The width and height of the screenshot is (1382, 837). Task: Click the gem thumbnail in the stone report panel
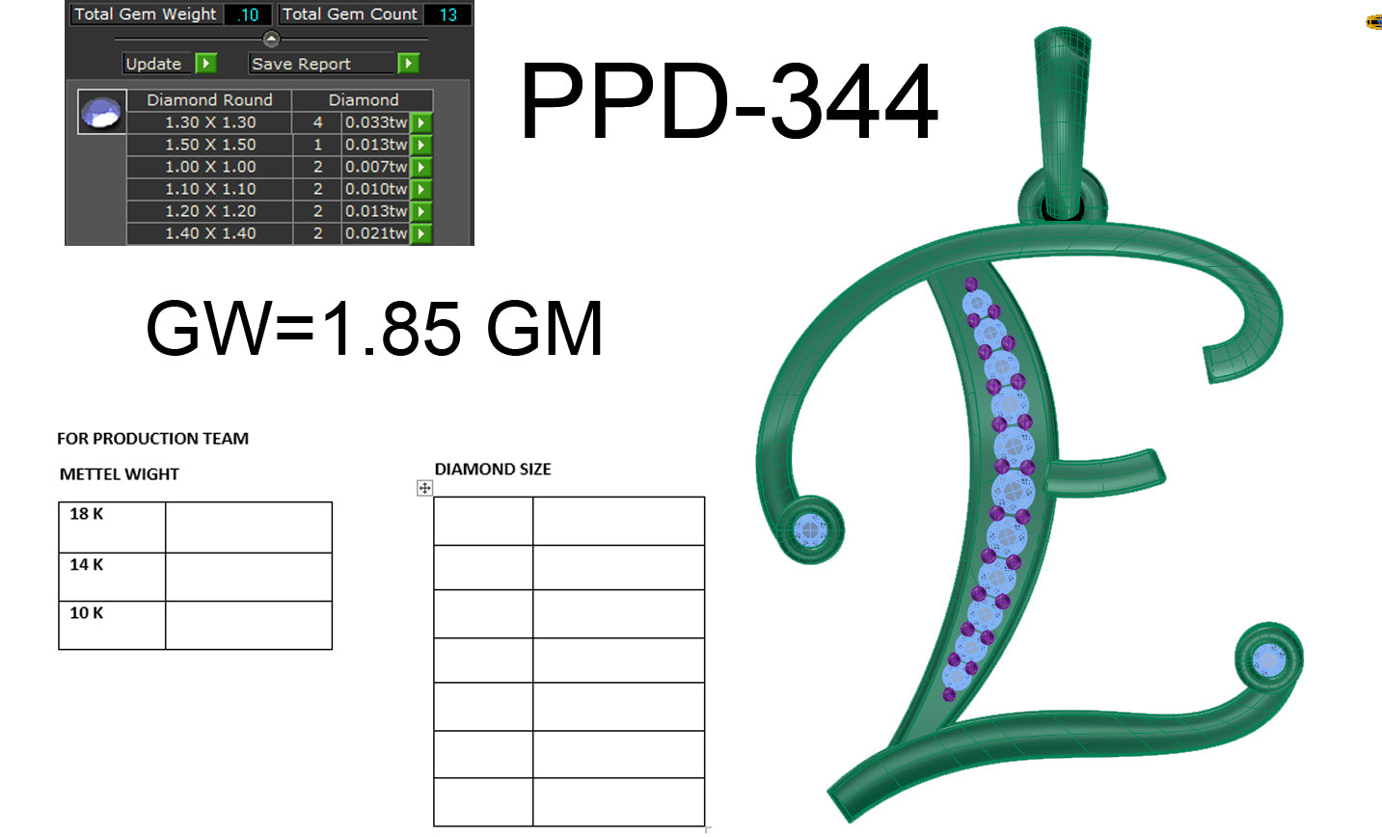click(x=99, y=113)
